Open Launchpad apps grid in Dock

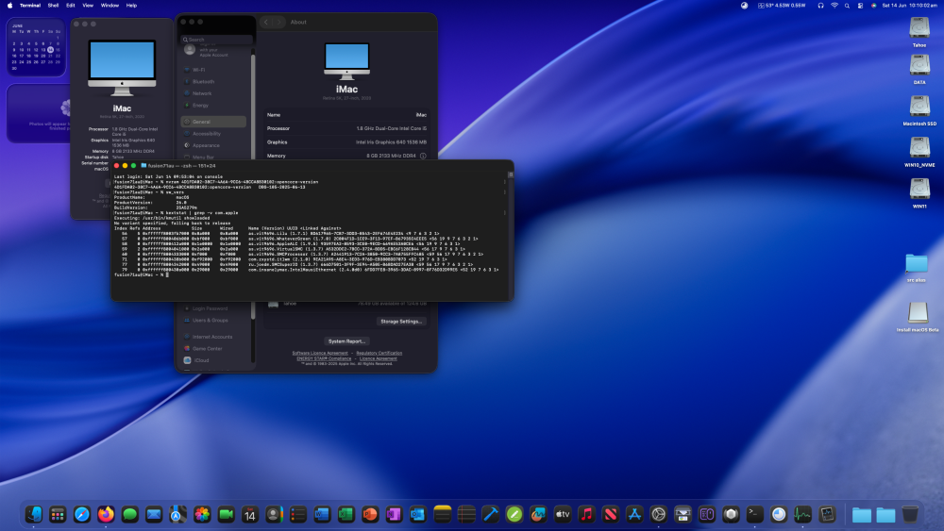58,514
